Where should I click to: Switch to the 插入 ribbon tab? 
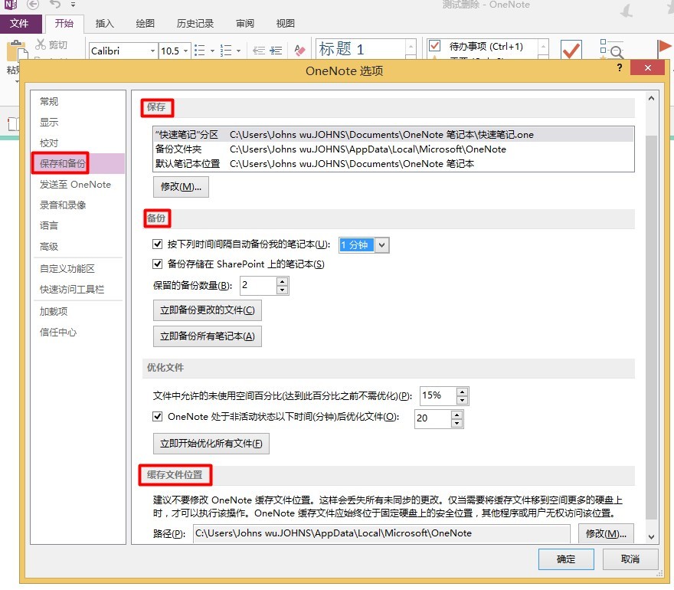(104, 24)
